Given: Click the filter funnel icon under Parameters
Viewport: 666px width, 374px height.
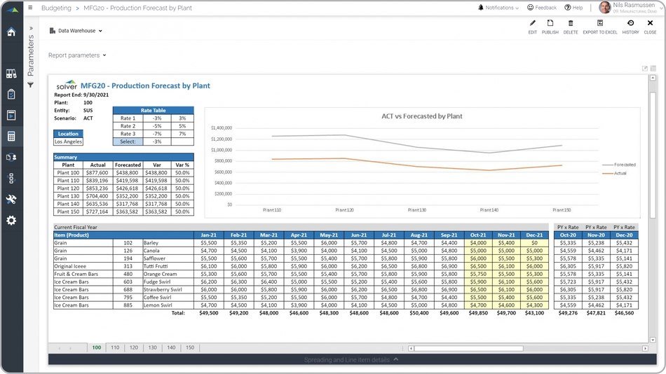Looking at the screenshot, I should (x=31, y=85).
